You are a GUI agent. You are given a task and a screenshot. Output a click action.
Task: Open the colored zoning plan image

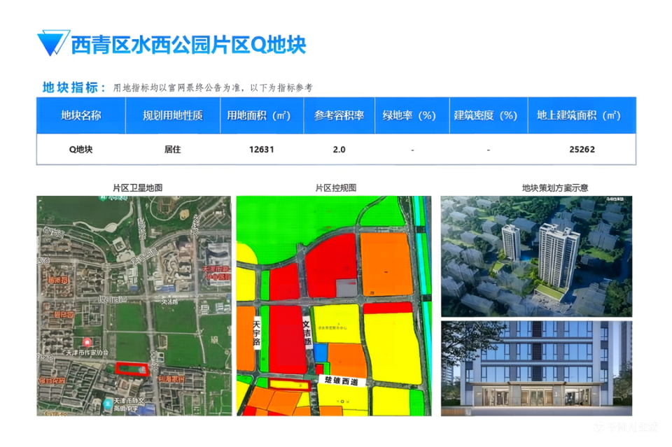coord(334,306)
